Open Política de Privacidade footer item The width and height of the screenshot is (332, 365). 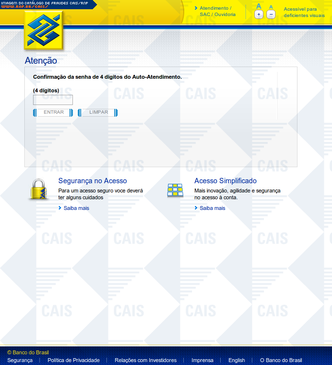coord(73,360)
